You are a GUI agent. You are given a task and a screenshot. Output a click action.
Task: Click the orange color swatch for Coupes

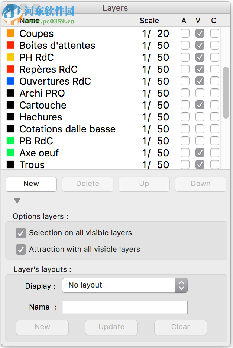pyautogui.click(x=10, y=33)
